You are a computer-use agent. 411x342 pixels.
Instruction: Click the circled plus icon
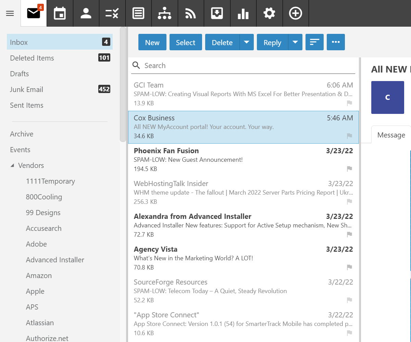(x=296, y=13)
